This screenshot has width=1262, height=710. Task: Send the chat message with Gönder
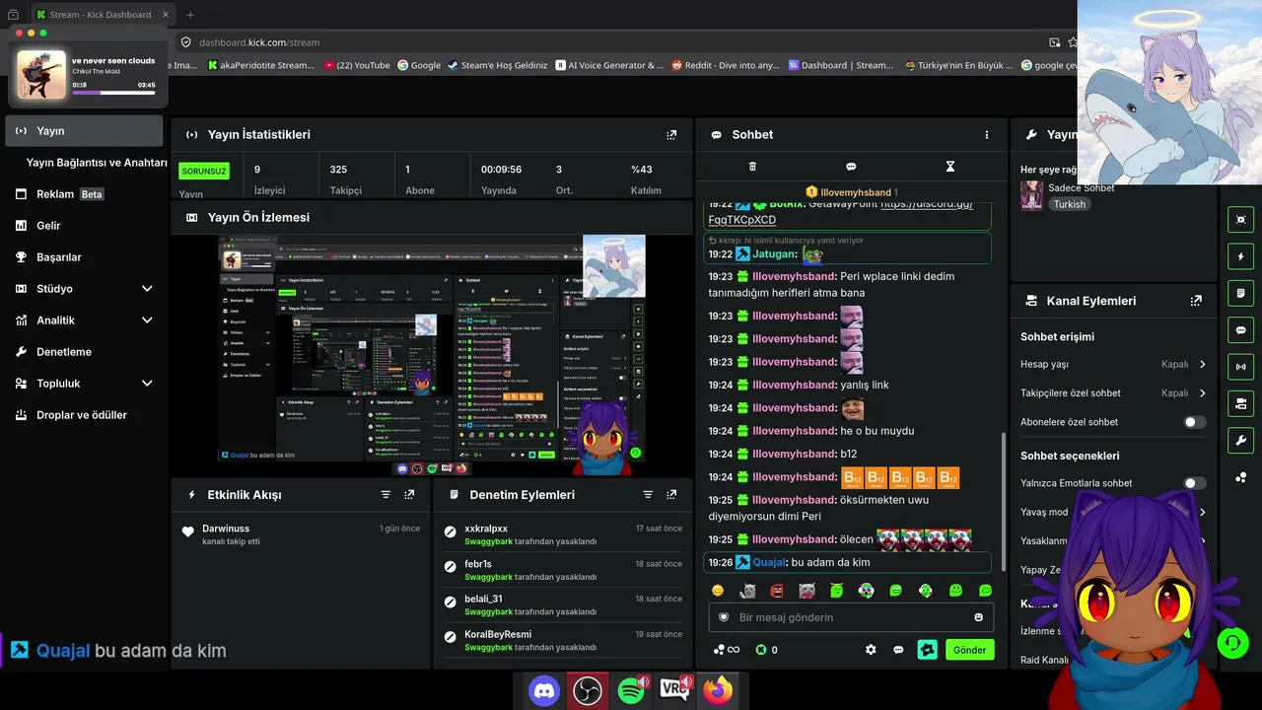pyautogui.click(x=969, y=650)
